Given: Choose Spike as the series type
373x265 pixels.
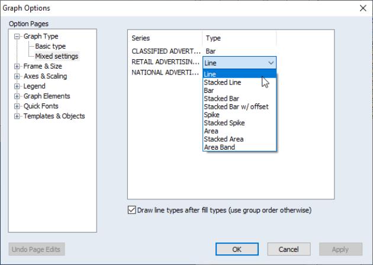Looking at the screenshot, I should point(211,115).
